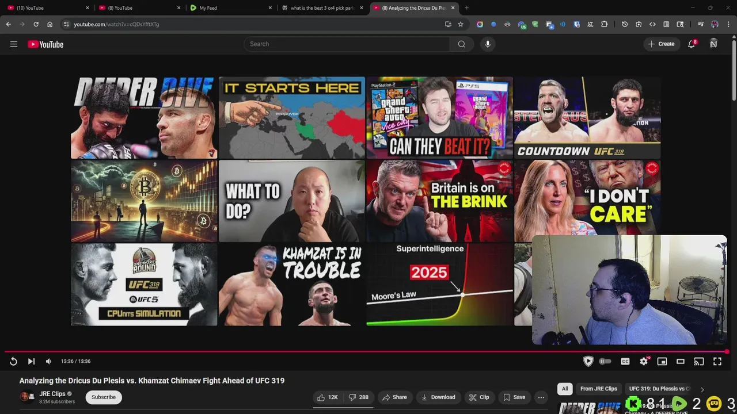This screenshot has width=737, height=414.
Task: Close the My Feed tab
Action: point(270,8)
